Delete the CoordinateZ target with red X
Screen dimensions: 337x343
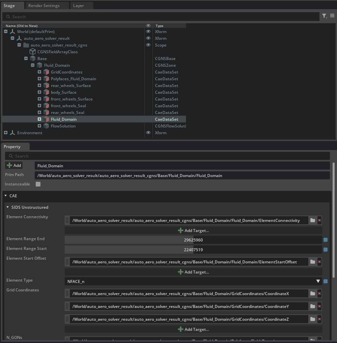click(319, 319)
